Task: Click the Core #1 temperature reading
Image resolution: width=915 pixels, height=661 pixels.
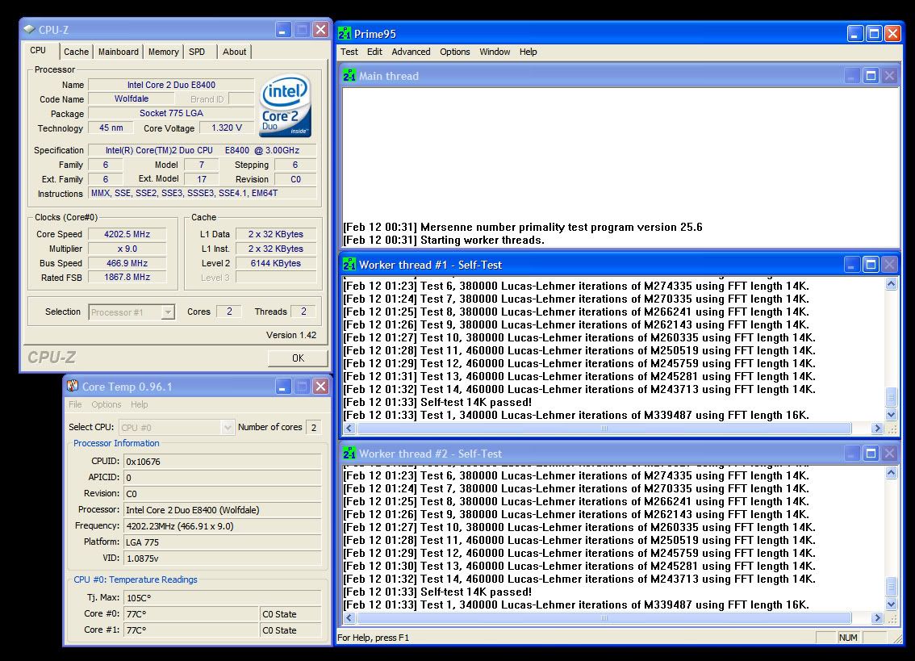Action: point(191,630)
